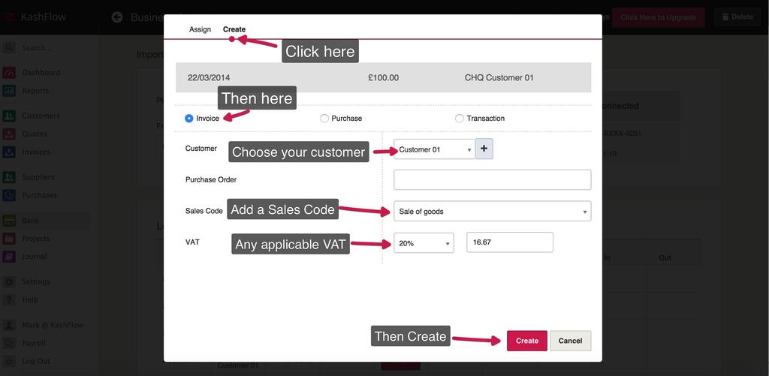Viewport: 769px width, 376px height.
Task: Expand the Sale of goods dropdown
Action: tap(492, 212)
